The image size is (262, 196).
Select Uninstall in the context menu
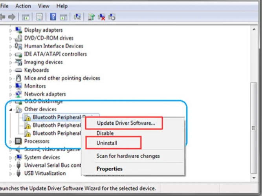coord(107,143)
